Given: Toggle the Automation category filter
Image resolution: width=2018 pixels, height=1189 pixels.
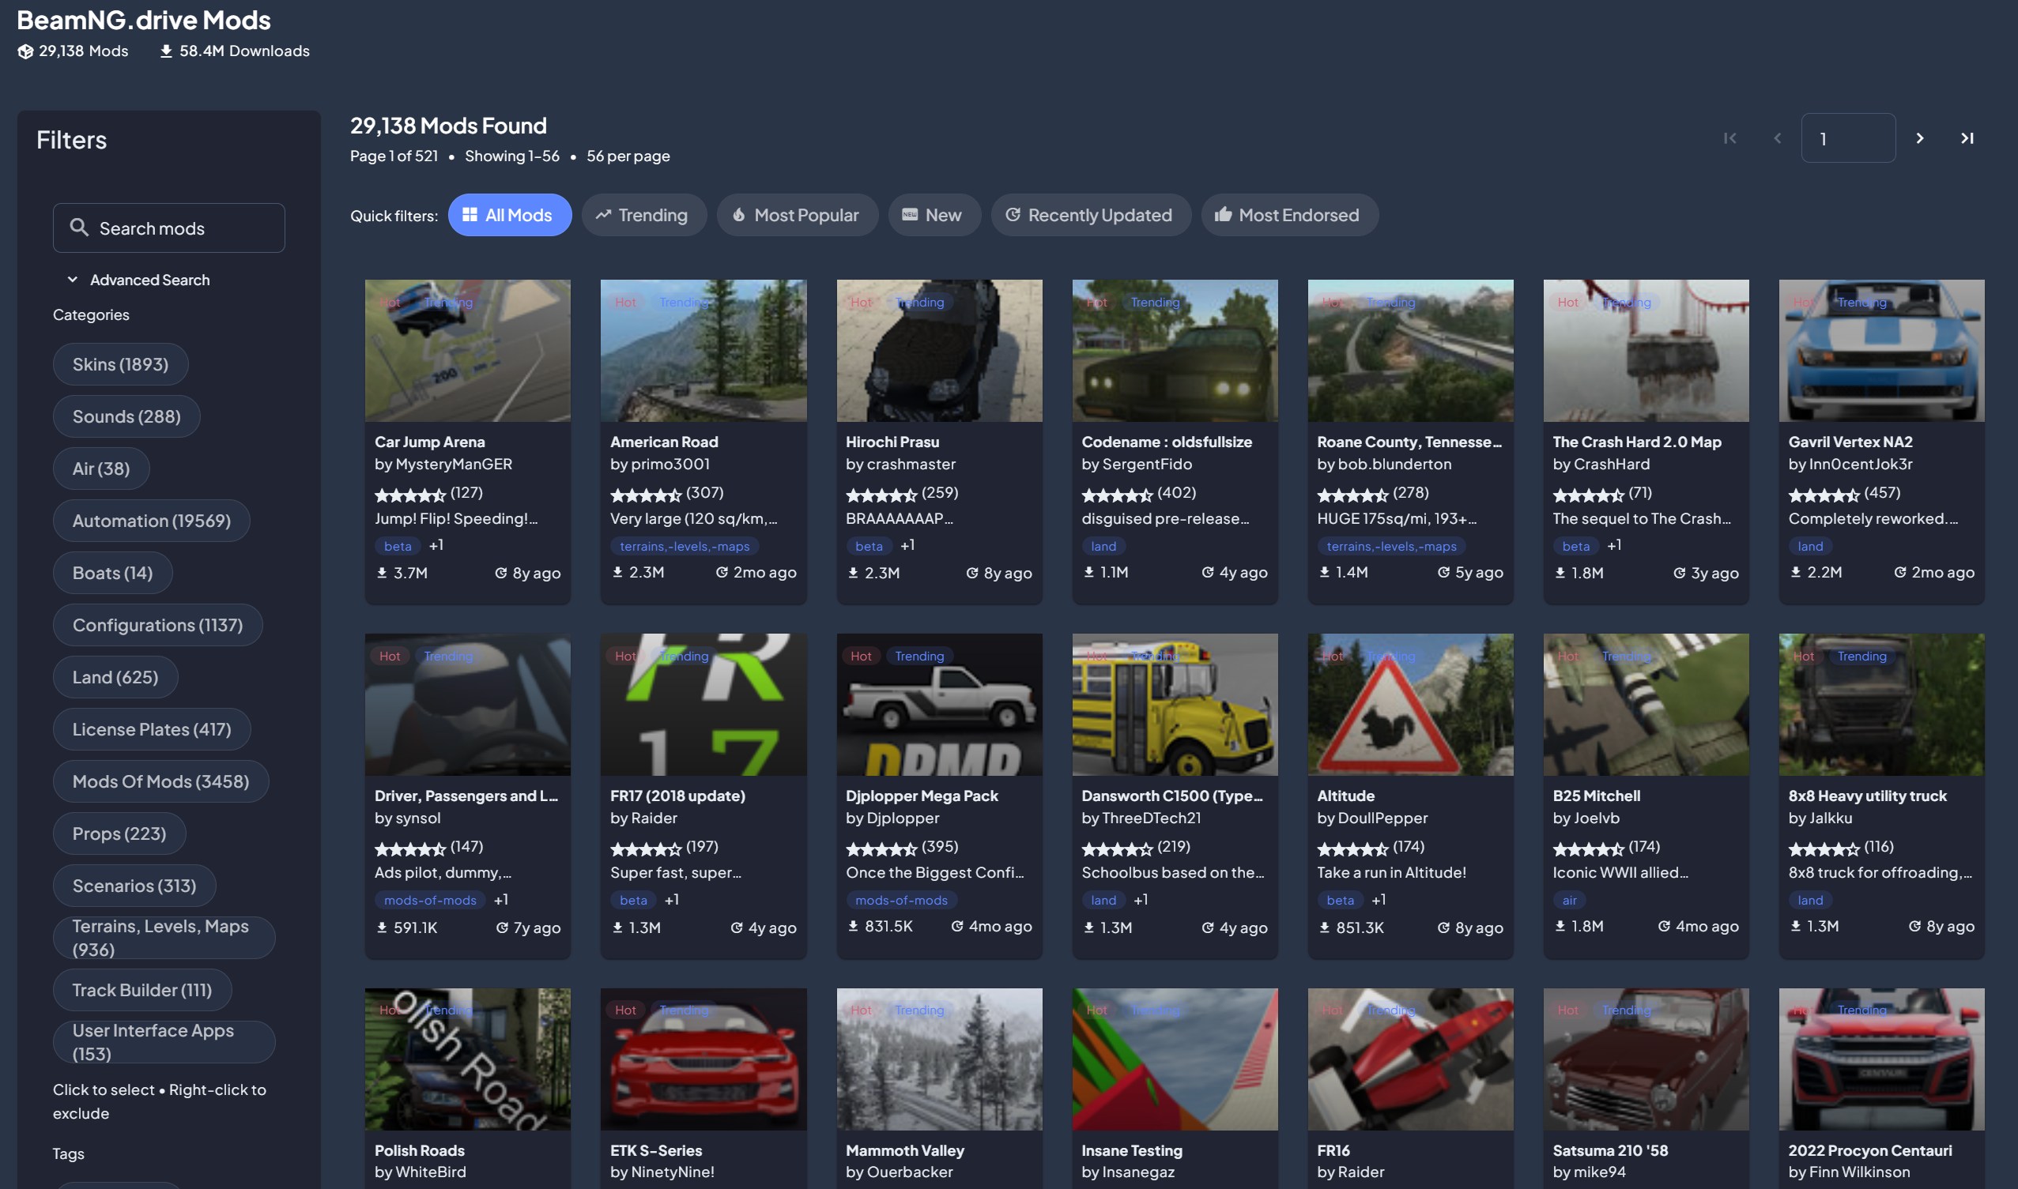Looking at the screenshot, I should coord(152,521).
